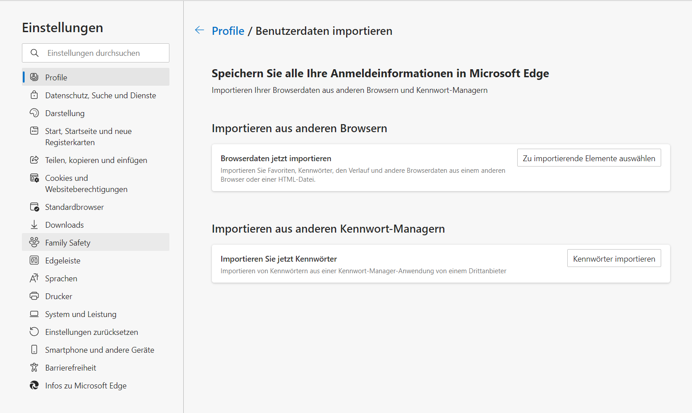This screenshot has width=692, height=413.
Task: Click the Datenschutz lock icon
Action: tap(34, 95)
